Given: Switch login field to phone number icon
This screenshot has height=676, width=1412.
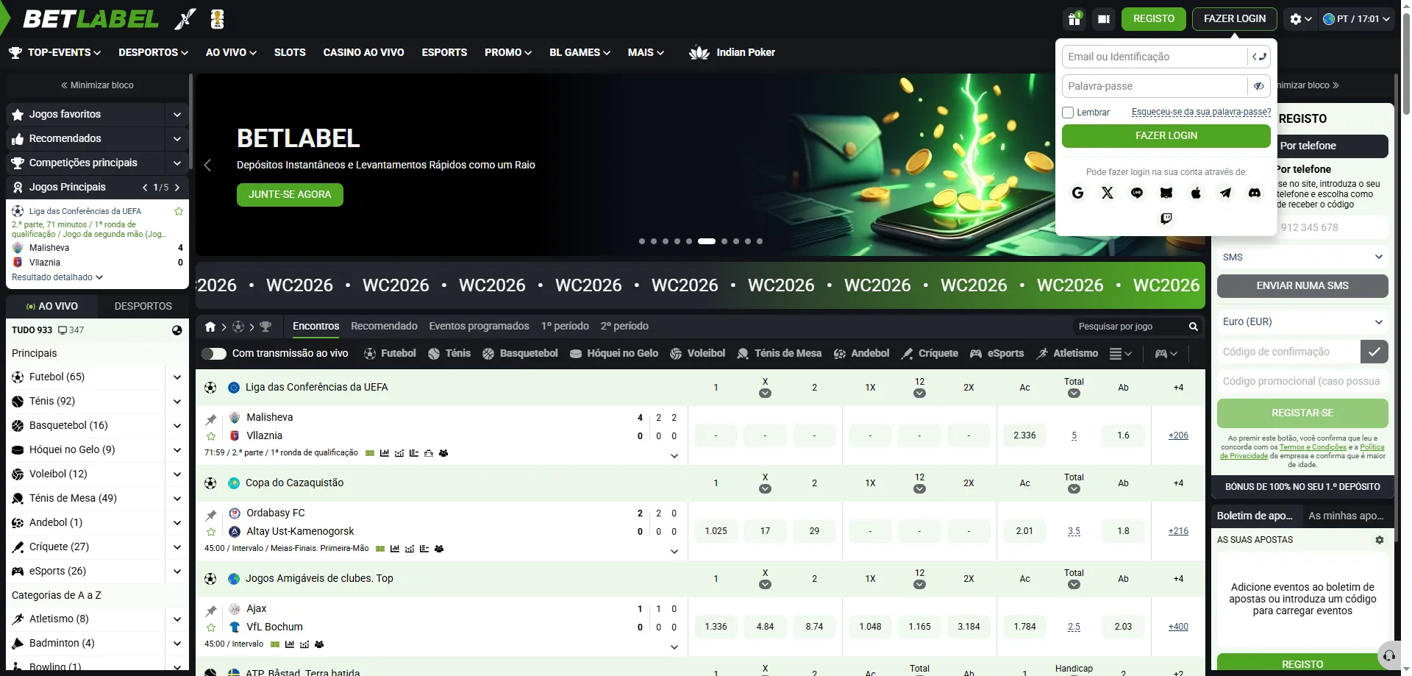Looking at the screenshot, I should [x=1259, y=57].
